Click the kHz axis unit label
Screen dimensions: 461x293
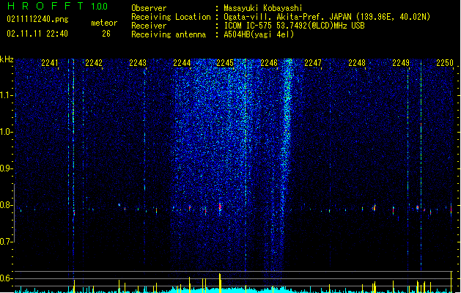pos(7,59)
